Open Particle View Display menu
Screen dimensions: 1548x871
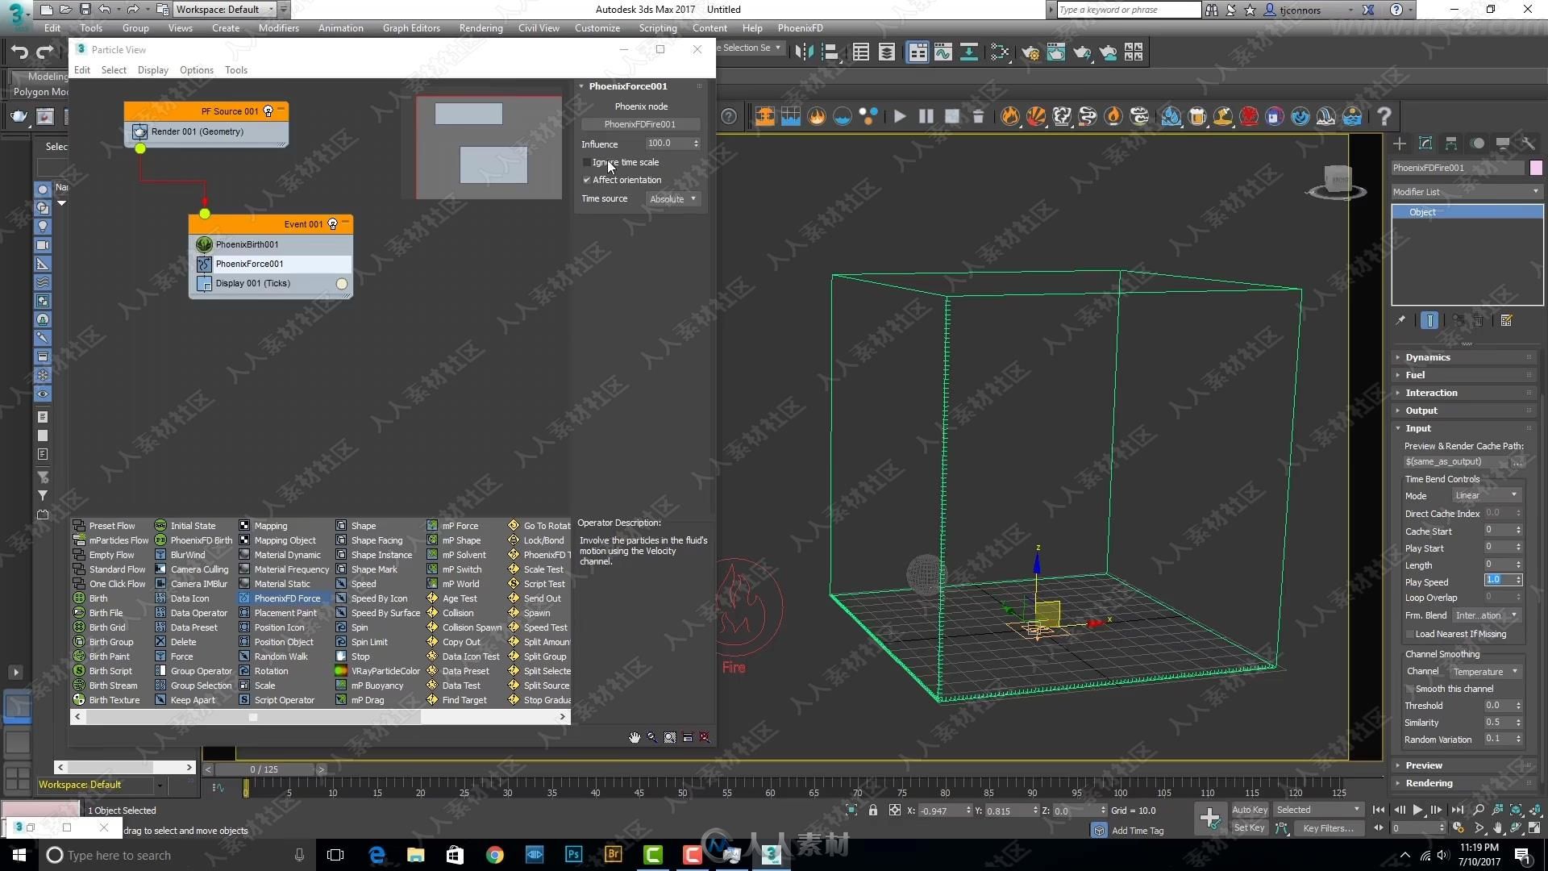click(x=152, y=70)
